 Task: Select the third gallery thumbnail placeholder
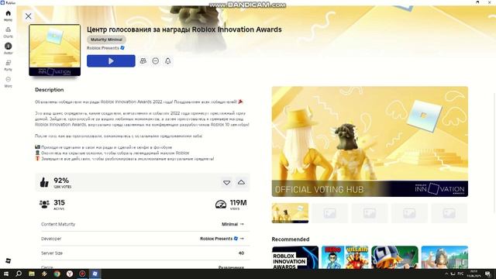(370, 213)
